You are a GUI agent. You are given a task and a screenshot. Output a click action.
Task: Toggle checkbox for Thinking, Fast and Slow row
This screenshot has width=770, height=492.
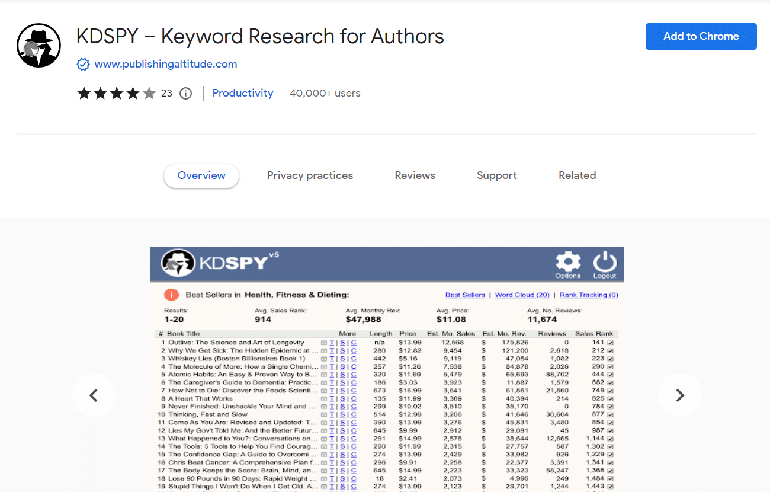(611, 415)
